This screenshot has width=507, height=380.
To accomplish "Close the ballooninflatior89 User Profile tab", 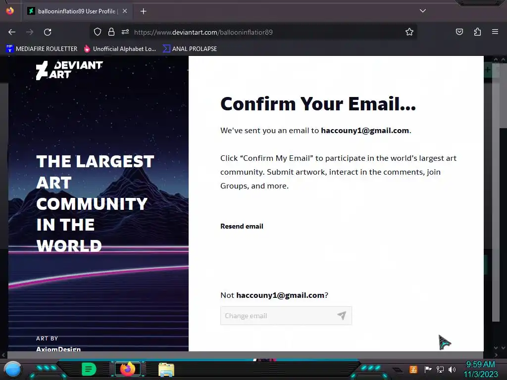I will pos(125,11).
